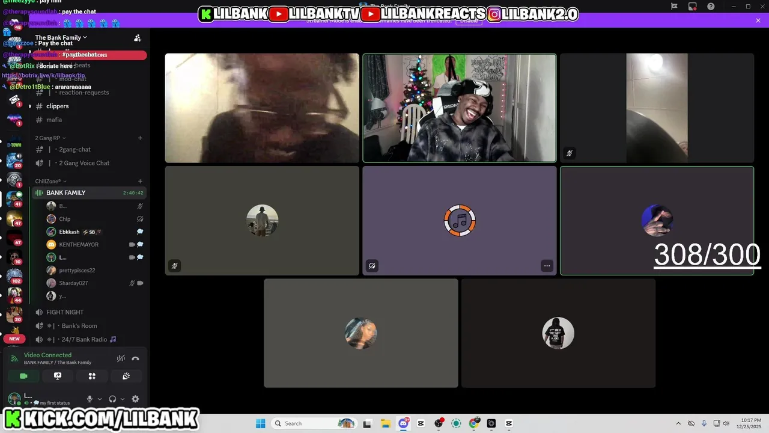Click the music bot avatar tile
Image resolution: width=769 pixels, height=433 pixels.
[x=460, y=221]
